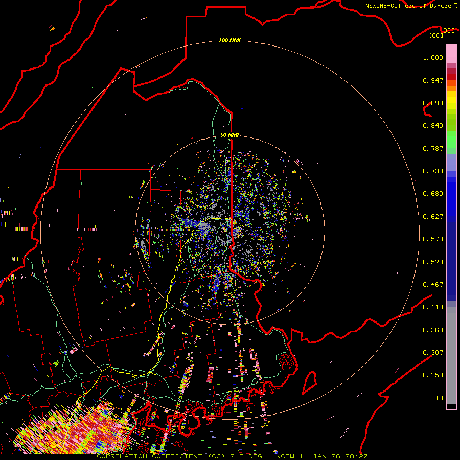Click the 0.307 legend value
This screenshot has height=460, width=460.
tap(433, 353)
